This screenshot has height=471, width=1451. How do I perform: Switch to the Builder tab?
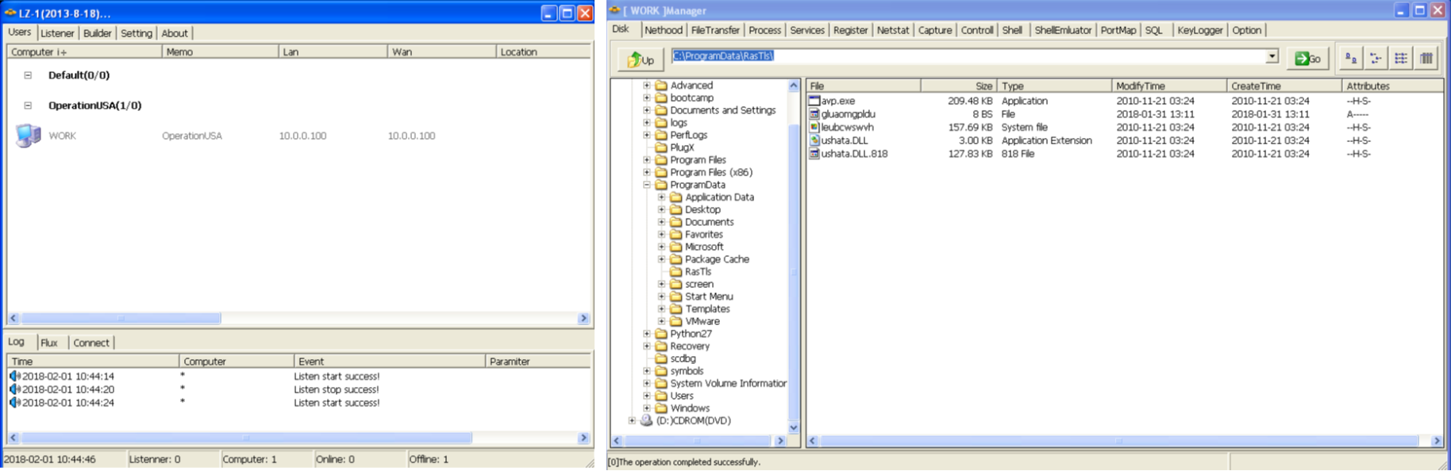97,33
